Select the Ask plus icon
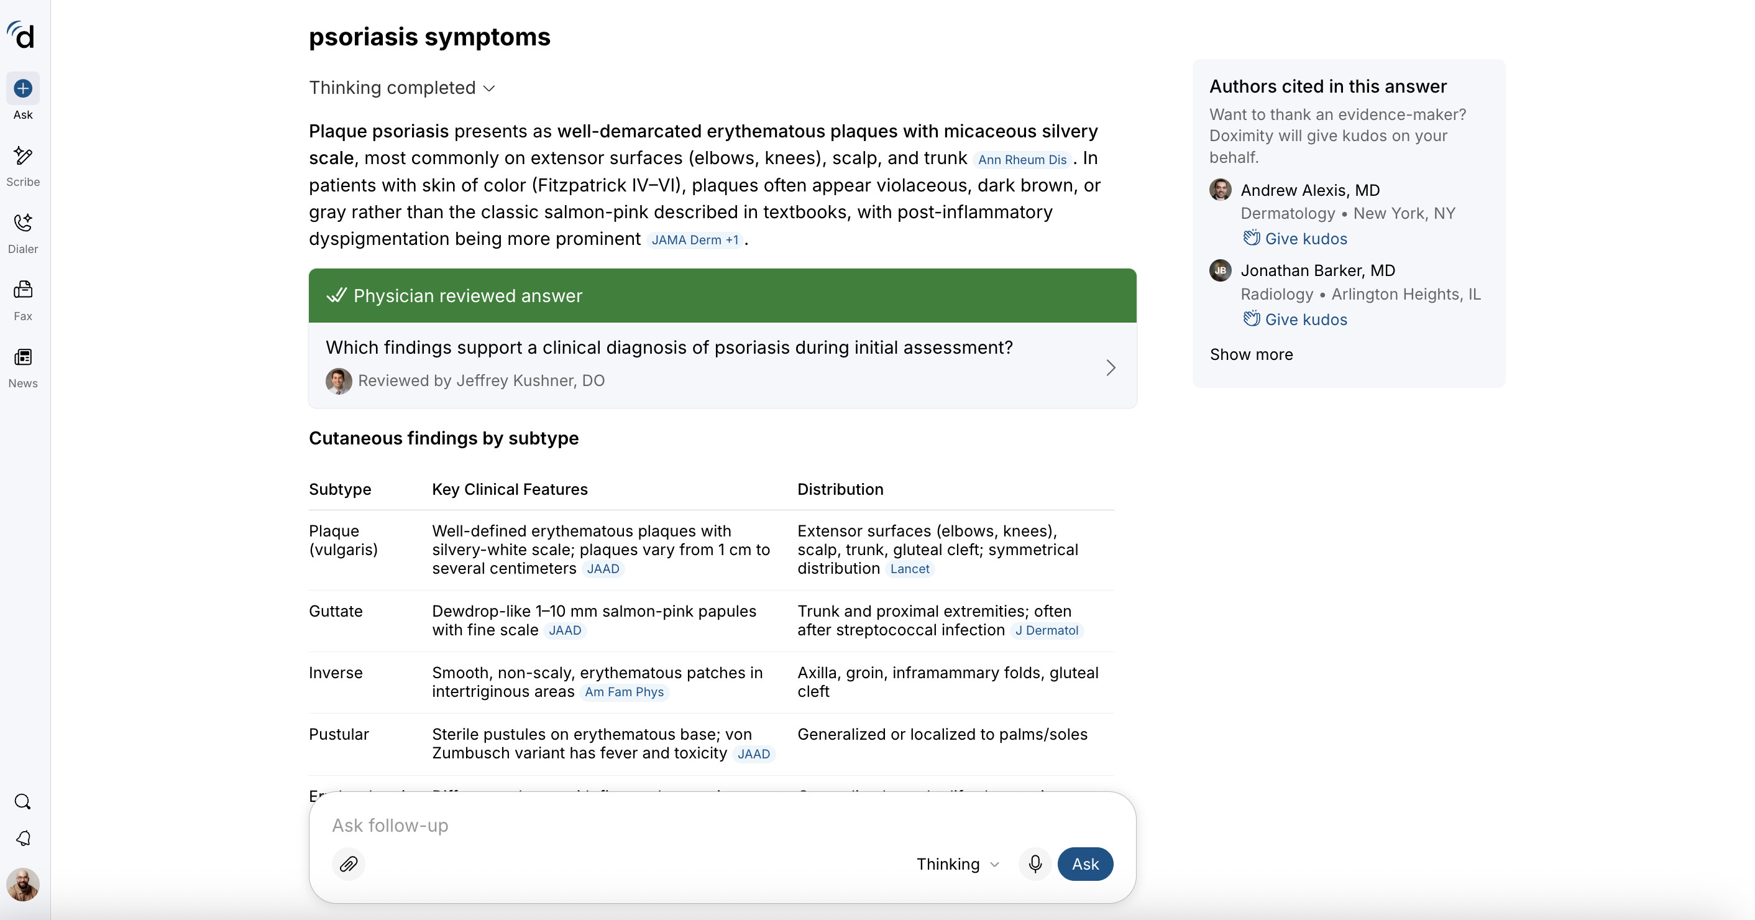 pyautogui.click(x=23, y=89)
